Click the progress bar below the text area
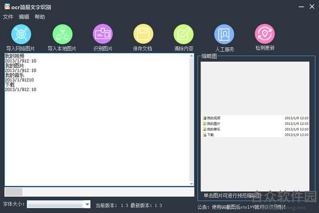319x213 pixels. click(x=99, y=192)
